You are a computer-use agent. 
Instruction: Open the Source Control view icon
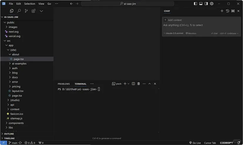point(26,11)
